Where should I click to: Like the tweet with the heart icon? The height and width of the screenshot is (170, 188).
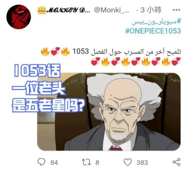coord(128,162)
